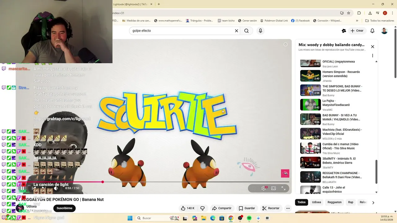
Task: Click Windows taskbar Buscar search box
Action: click(157, 218)
